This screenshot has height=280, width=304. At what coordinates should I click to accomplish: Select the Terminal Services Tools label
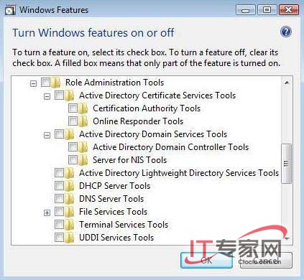click(124, 225)
